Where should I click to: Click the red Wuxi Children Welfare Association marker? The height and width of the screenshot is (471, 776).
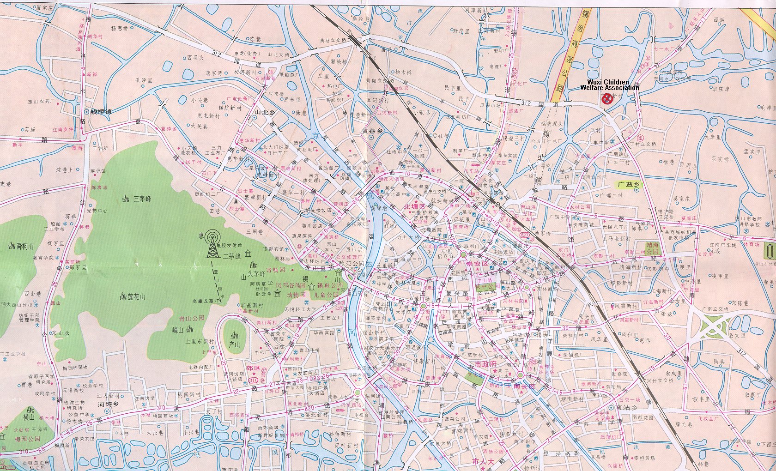pyautogui.click(x=607, y=98)
